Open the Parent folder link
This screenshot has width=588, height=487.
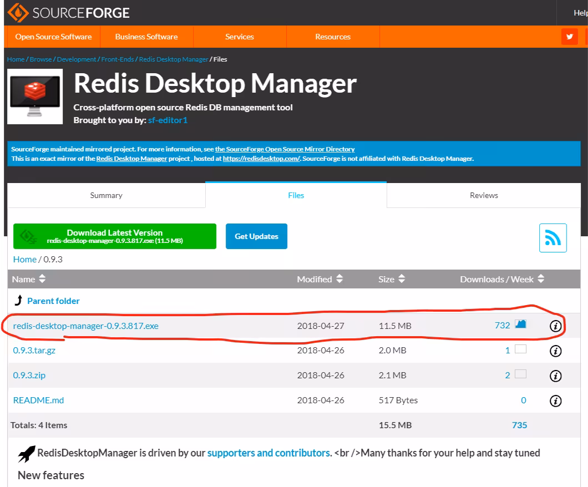point(53,301)
